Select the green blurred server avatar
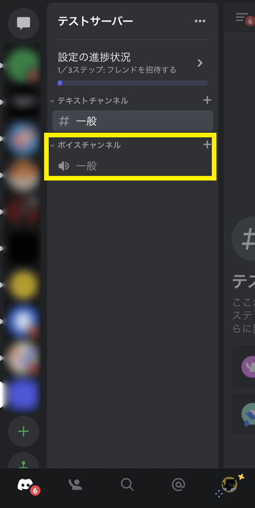Image resolution: width=255 pixels, height=508 pixels. (23, 64)
